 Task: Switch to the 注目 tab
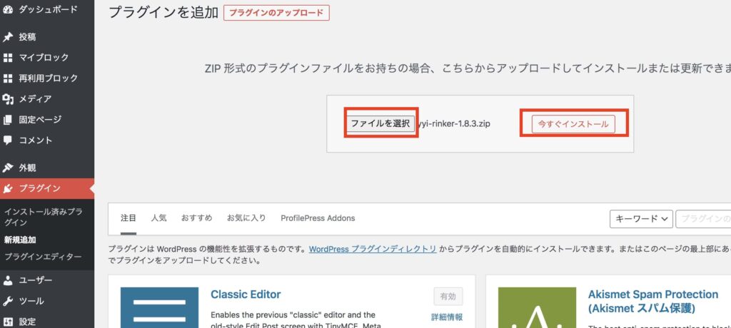point(128,218)
